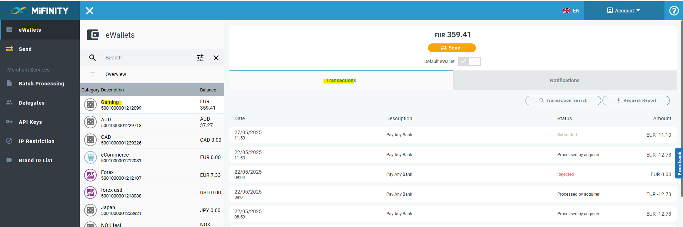Click the Balance column header

pos(208,90)
